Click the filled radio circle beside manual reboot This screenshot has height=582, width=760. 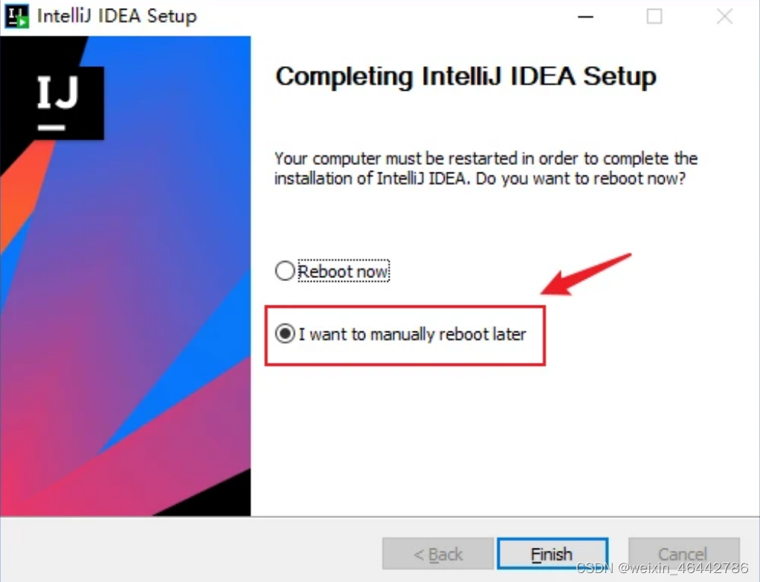pos(285,334)
